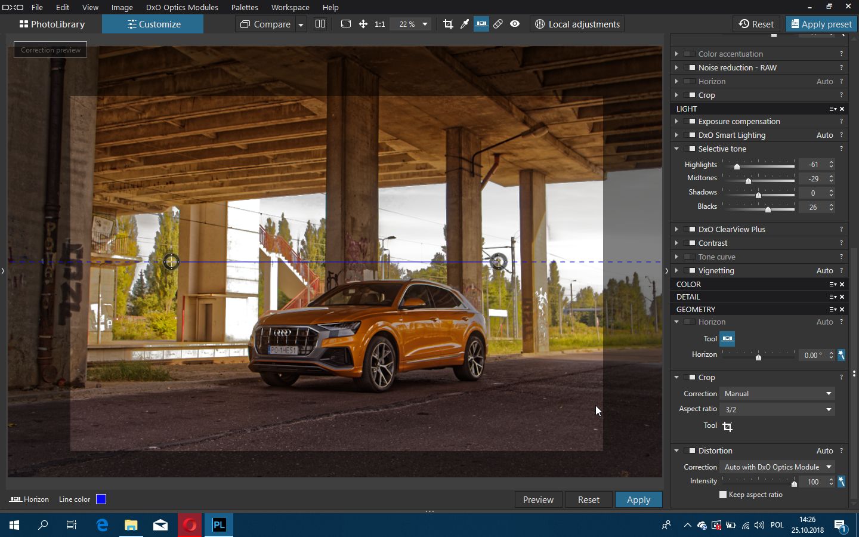This screenshot has height=537, width=859.
Task: Collapse the Selective tone section
Action: [676, 149]
